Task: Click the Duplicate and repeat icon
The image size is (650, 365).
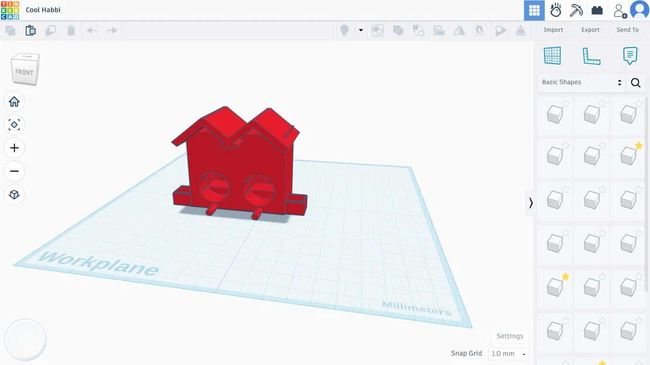Action: 50,30
